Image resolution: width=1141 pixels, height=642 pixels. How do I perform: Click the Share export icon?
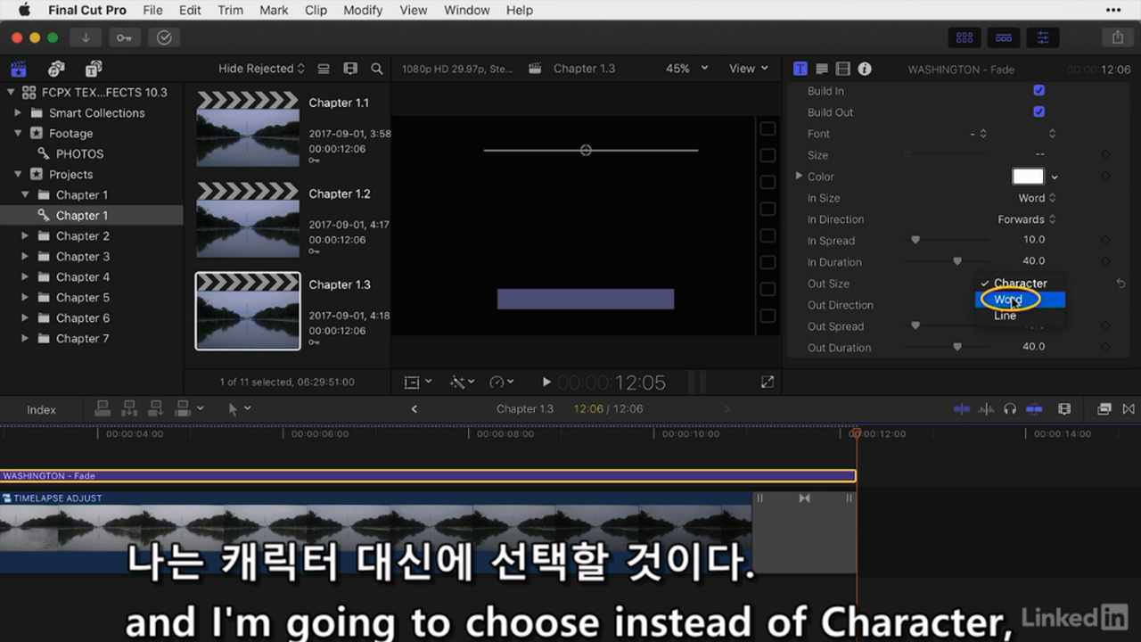tap(1118, 37)
